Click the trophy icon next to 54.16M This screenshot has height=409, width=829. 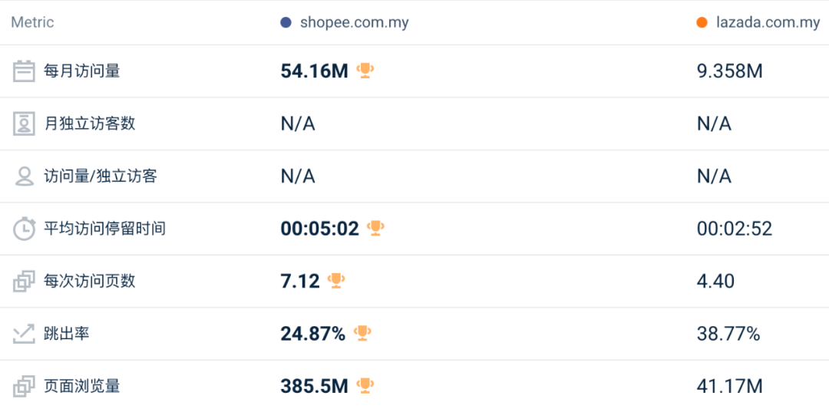click(365, 71)
